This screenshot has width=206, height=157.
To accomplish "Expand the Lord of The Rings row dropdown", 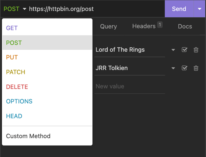I will coord(173,50).
